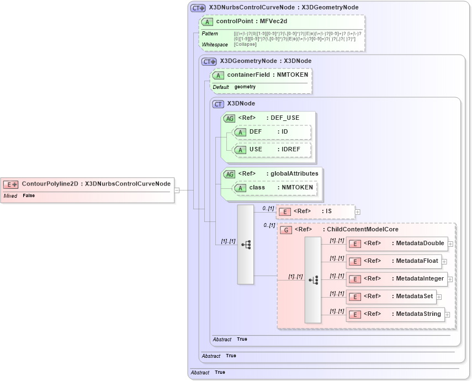The image size is (472, 381).
Task: Expand the MetadataFloat element
Action: pyautogui.click(x=444, y=262)
